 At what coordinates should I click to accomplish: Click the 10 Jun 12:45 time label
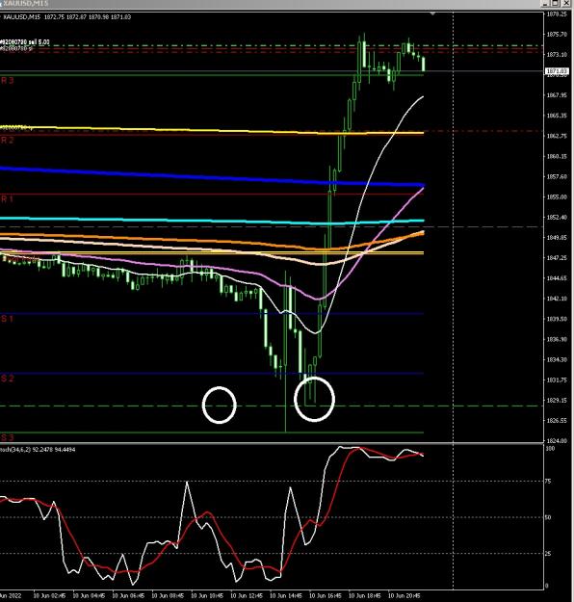pos(247,596)
